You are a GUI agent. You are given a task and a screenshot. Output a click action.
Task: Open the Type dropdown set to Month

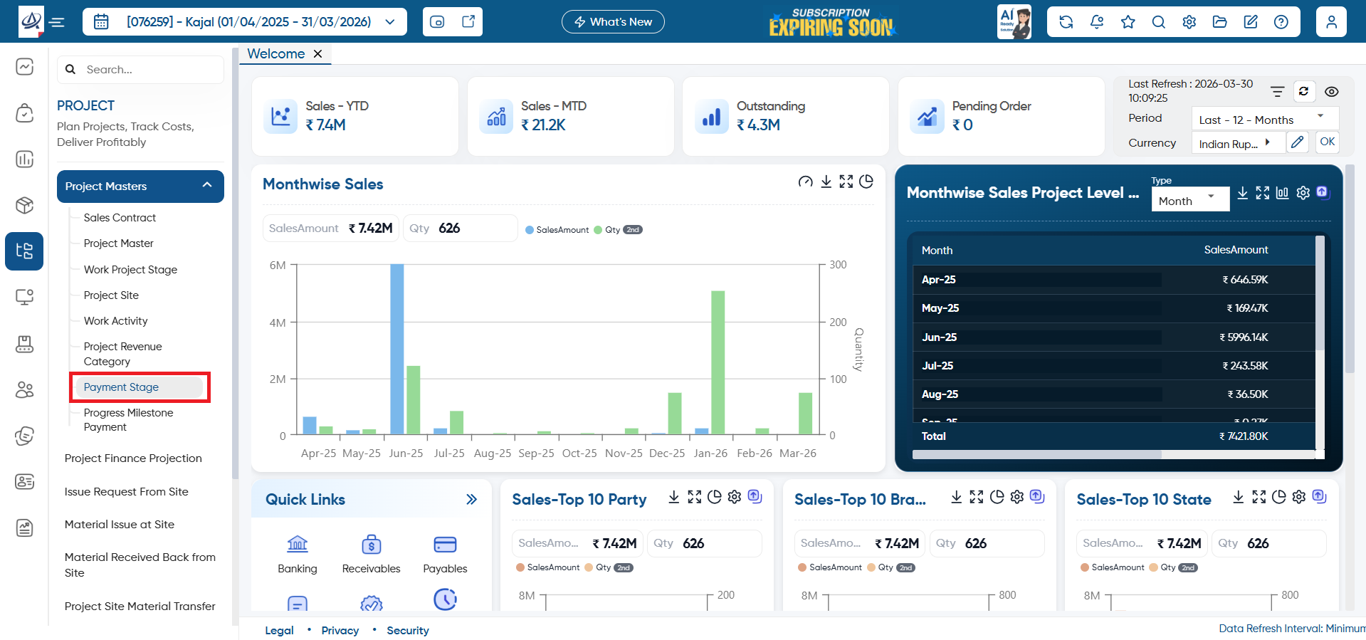coord(1190,200)
